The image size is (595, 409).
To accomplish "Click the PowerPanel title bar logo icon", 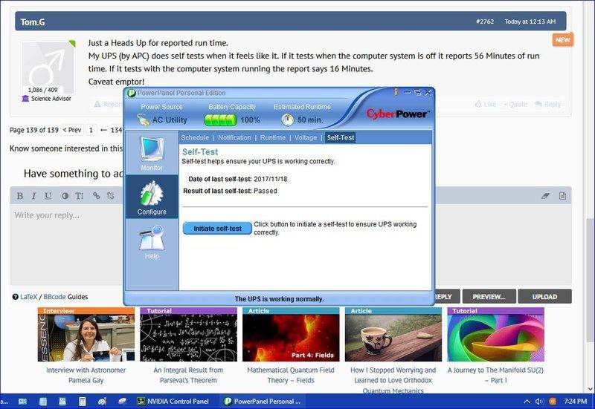I will coord(132,93).
